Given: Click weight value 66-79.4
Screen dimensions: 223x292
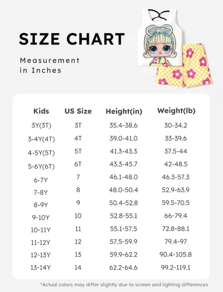Looking at the screenshot, I should click(x=176, y=215).
